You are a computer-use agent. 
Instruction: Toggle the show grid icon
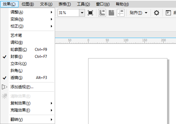pyautogui.click(x=111, y=13)
